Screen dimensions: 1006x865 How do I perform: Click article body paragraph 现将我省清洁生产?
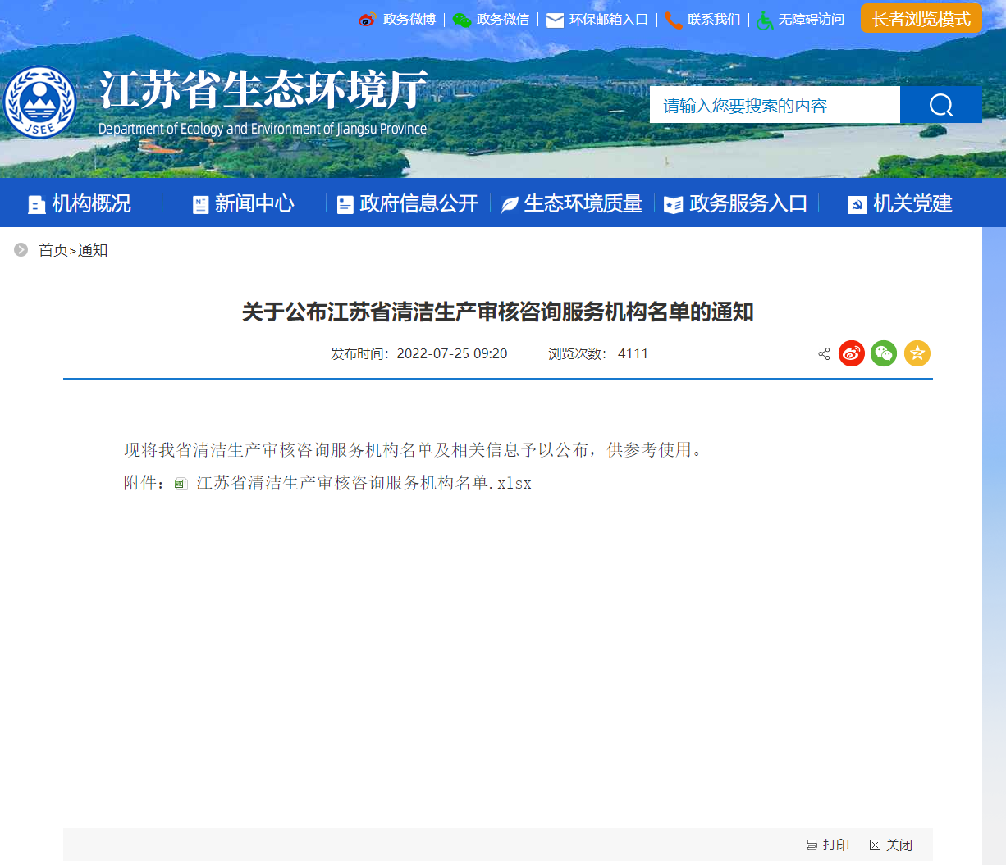414,450
